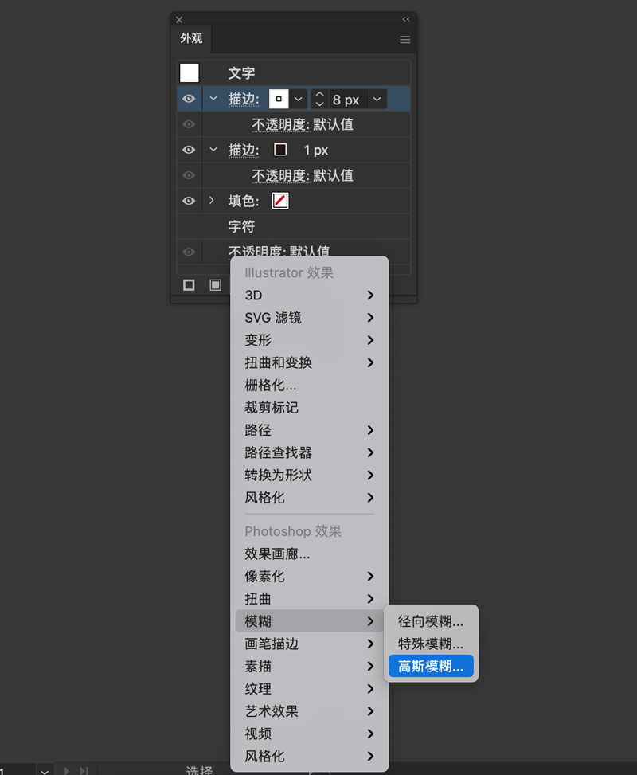Click the Add New Fill icon

point(215,285)
